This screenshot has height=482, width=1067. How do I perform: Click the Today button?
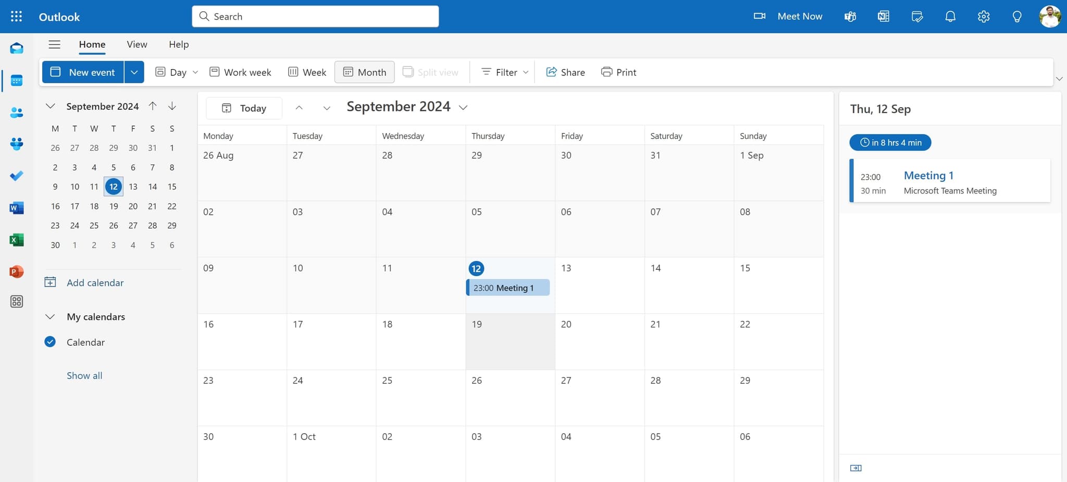[x=243, y=108]
